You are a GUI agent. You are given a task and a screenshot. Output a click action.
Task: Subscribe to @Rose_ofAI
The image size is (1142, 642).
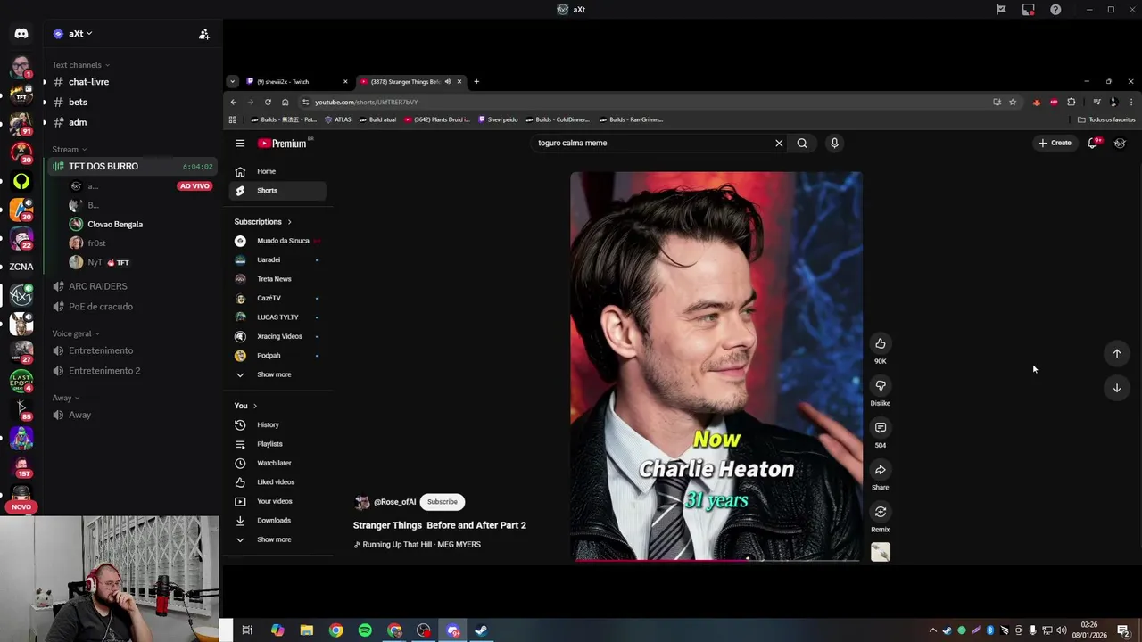click(442, 502)
